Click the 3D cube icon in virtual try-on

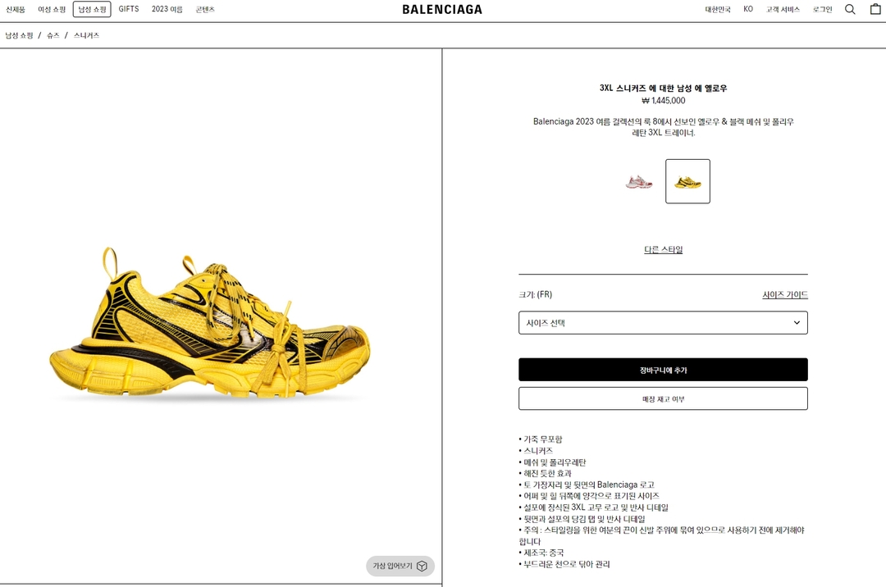422,567
